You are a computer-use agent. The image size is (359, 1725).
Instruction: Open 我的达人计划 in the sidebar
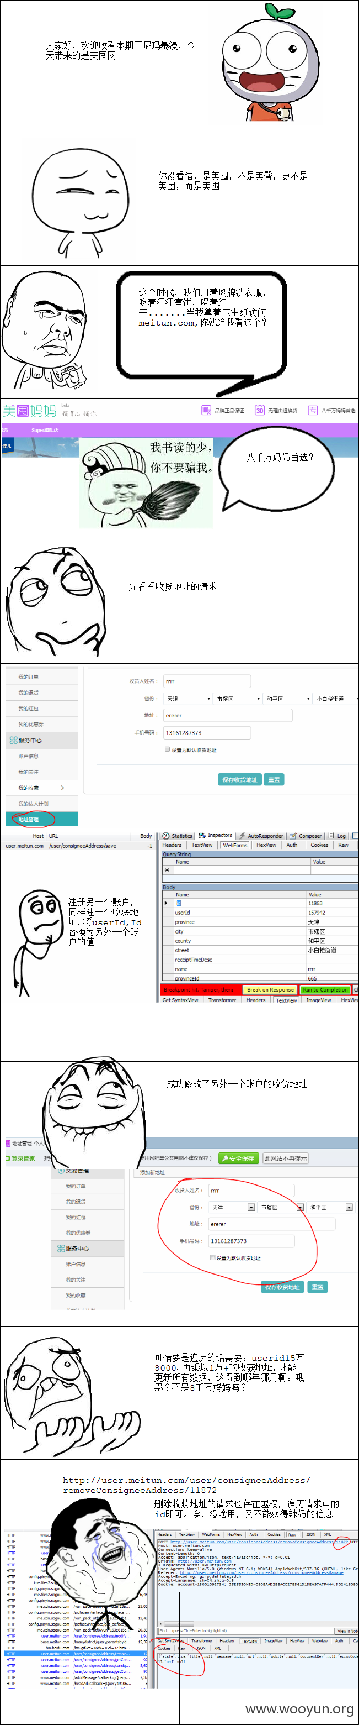point(34,804)
